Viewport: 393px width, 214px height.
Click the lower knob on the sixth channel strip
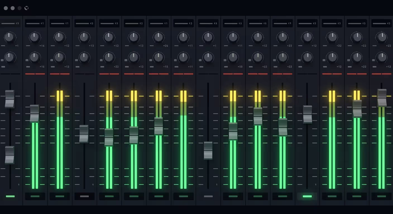134,57
